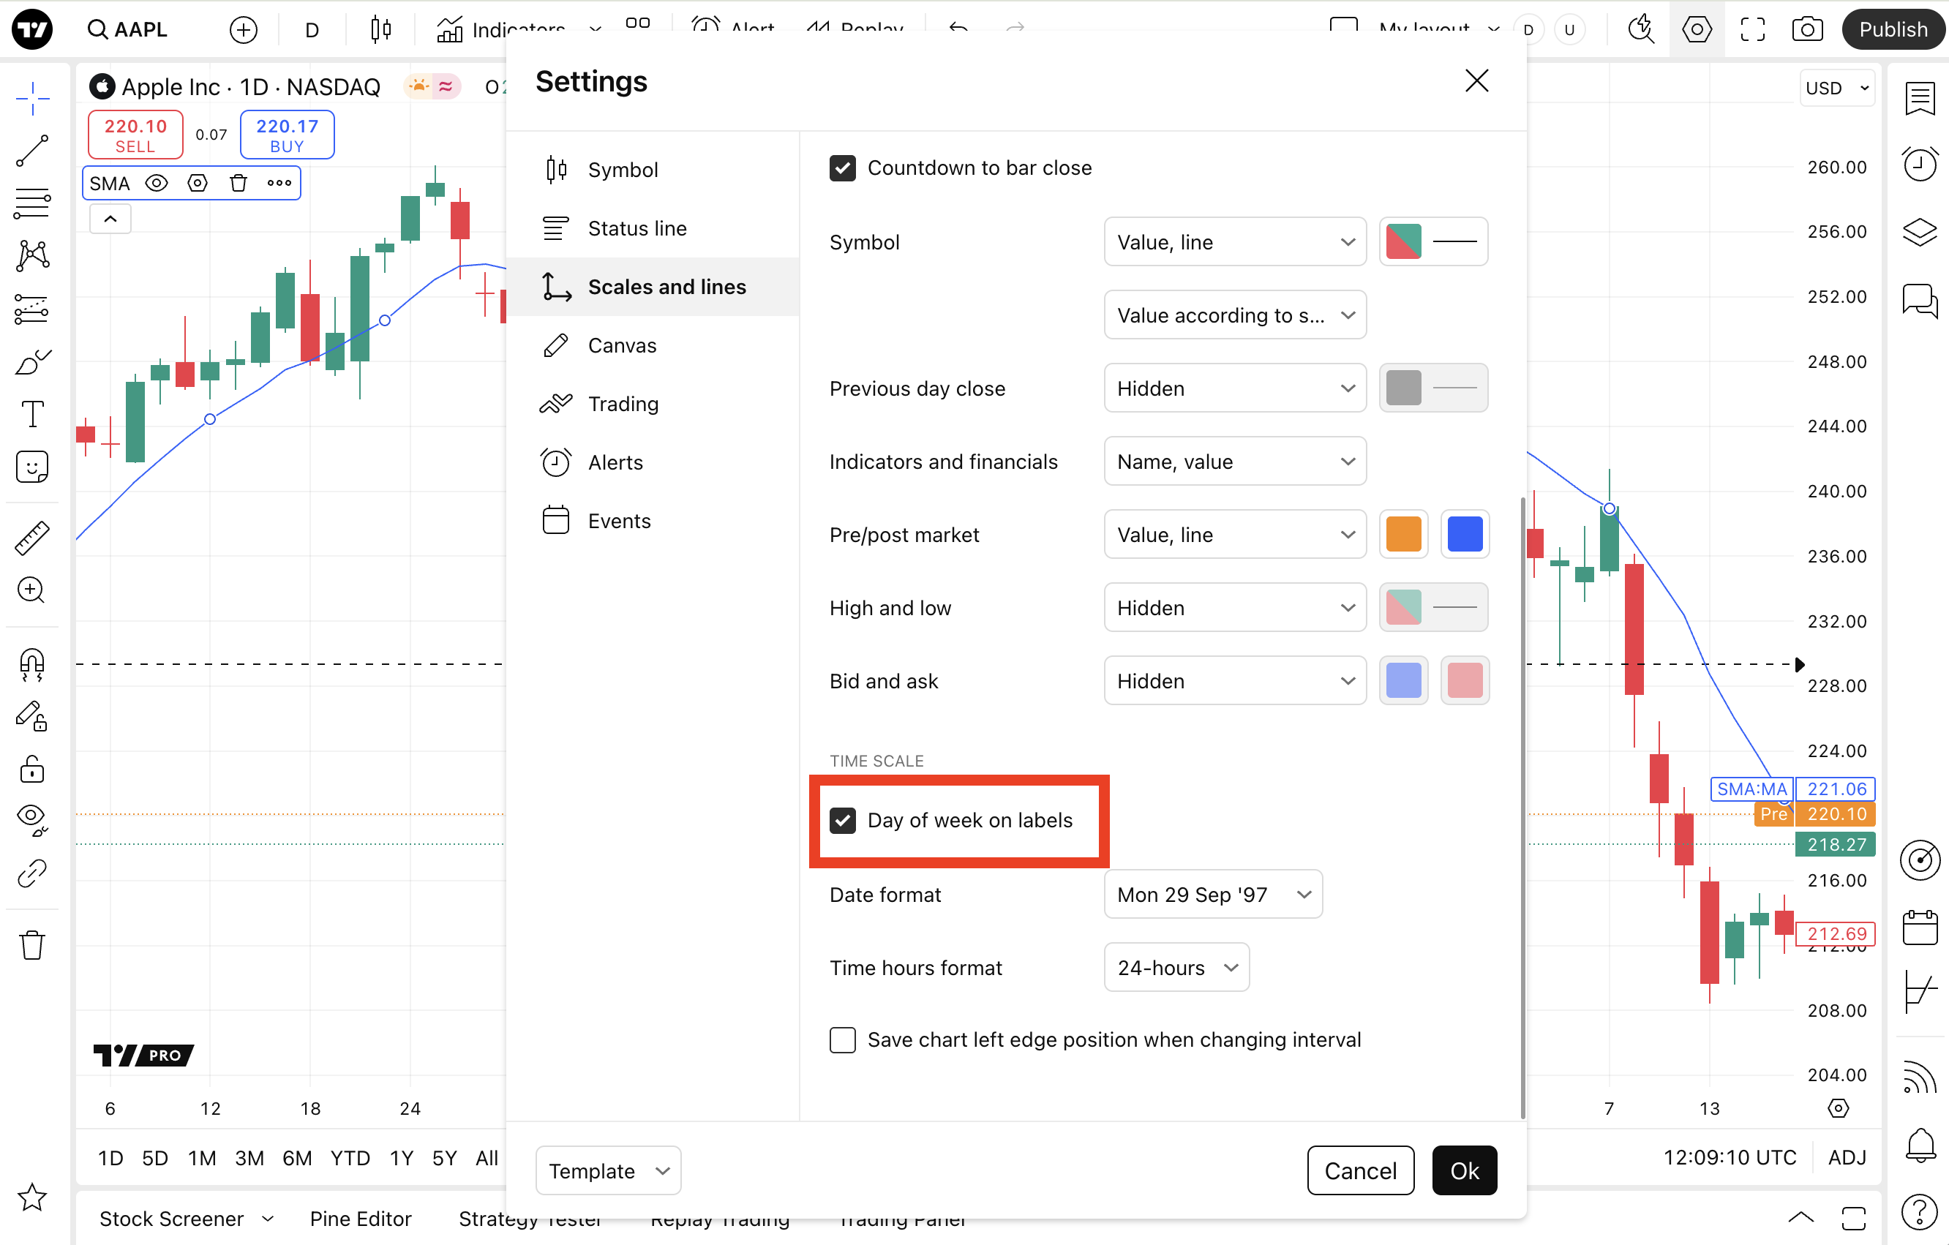Open the Template dropdown
The image size is (1949, 1245).
tap(608, 1170)
